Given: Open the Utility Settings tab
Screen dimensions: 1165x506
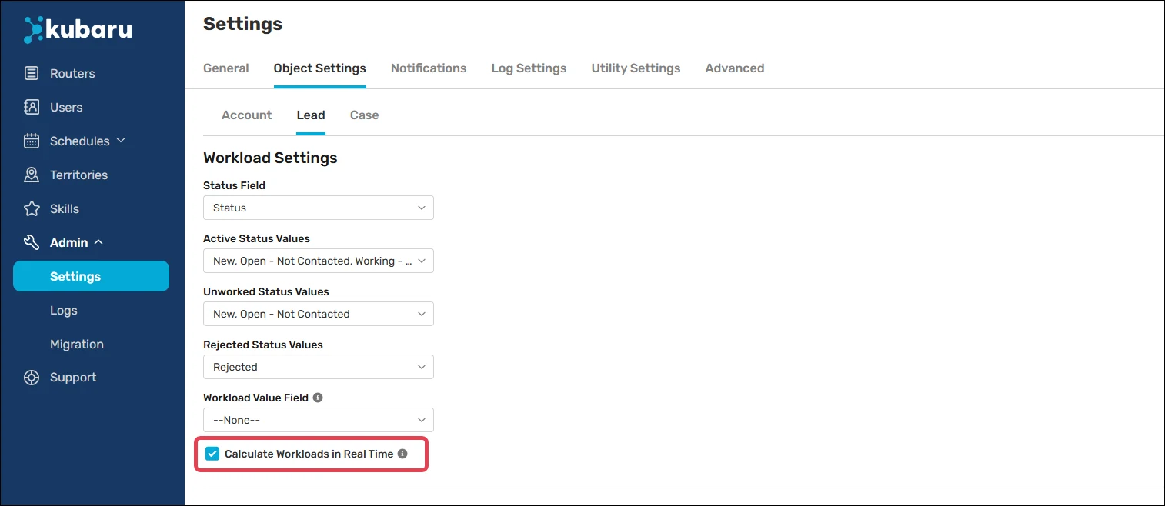Looking at the screenshot, I should [636, 68].
